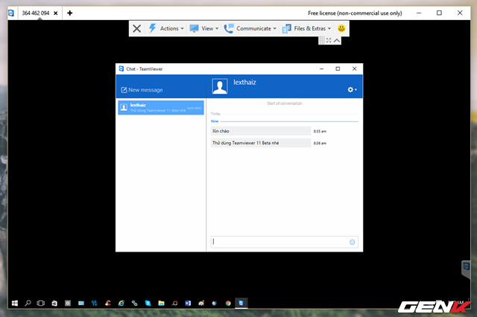The width and height of the screenshot is (477, 317).
Task: Select the 364 462 094 session tab
Action: 36,13
